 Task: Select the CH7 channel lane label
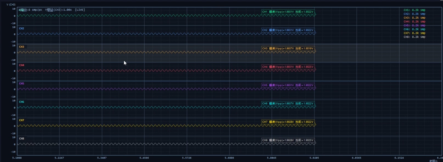click(x=21, y=120)
